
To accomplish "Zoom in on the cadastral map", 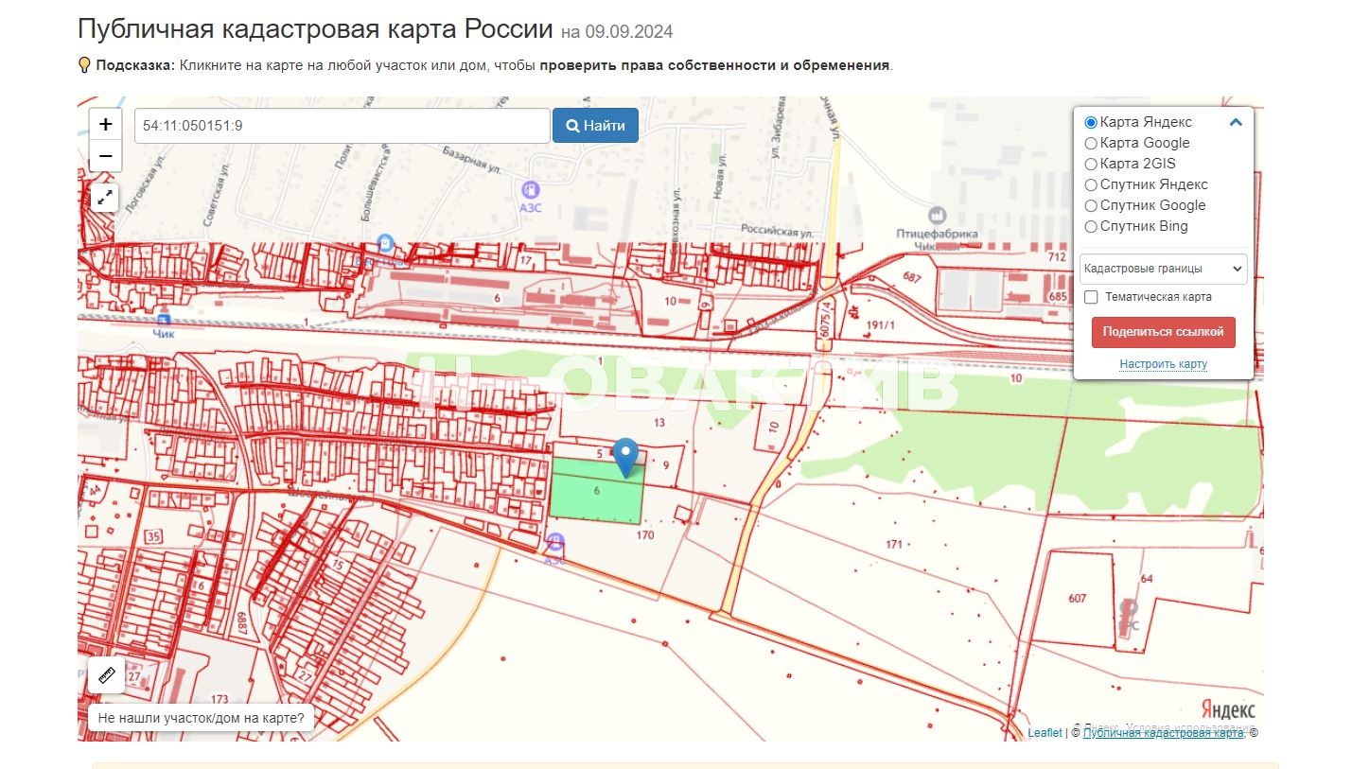I will click(105, 124).
